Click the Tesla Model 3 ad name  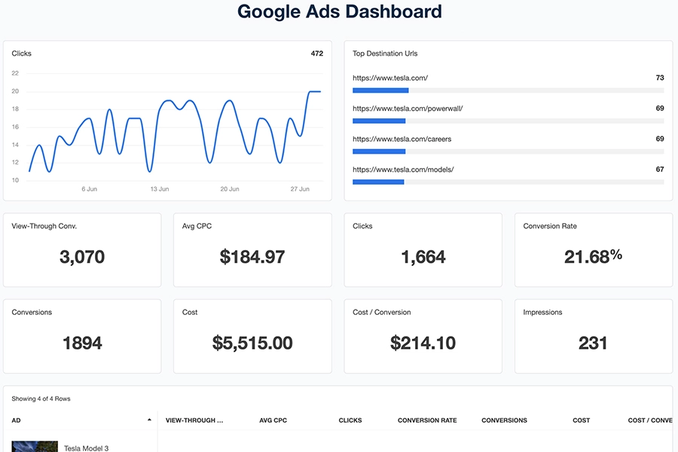(x=86, y=448)
